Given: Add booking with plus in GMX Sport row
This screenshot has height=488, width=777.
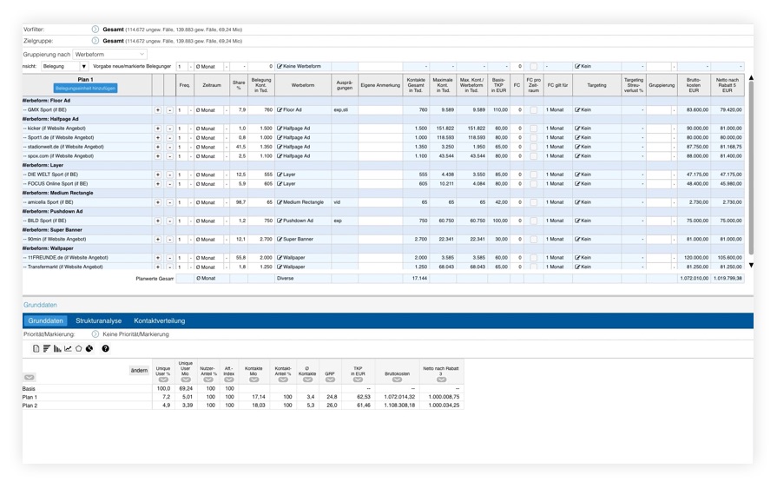Looking at the screenshot, I should (158, 110).
